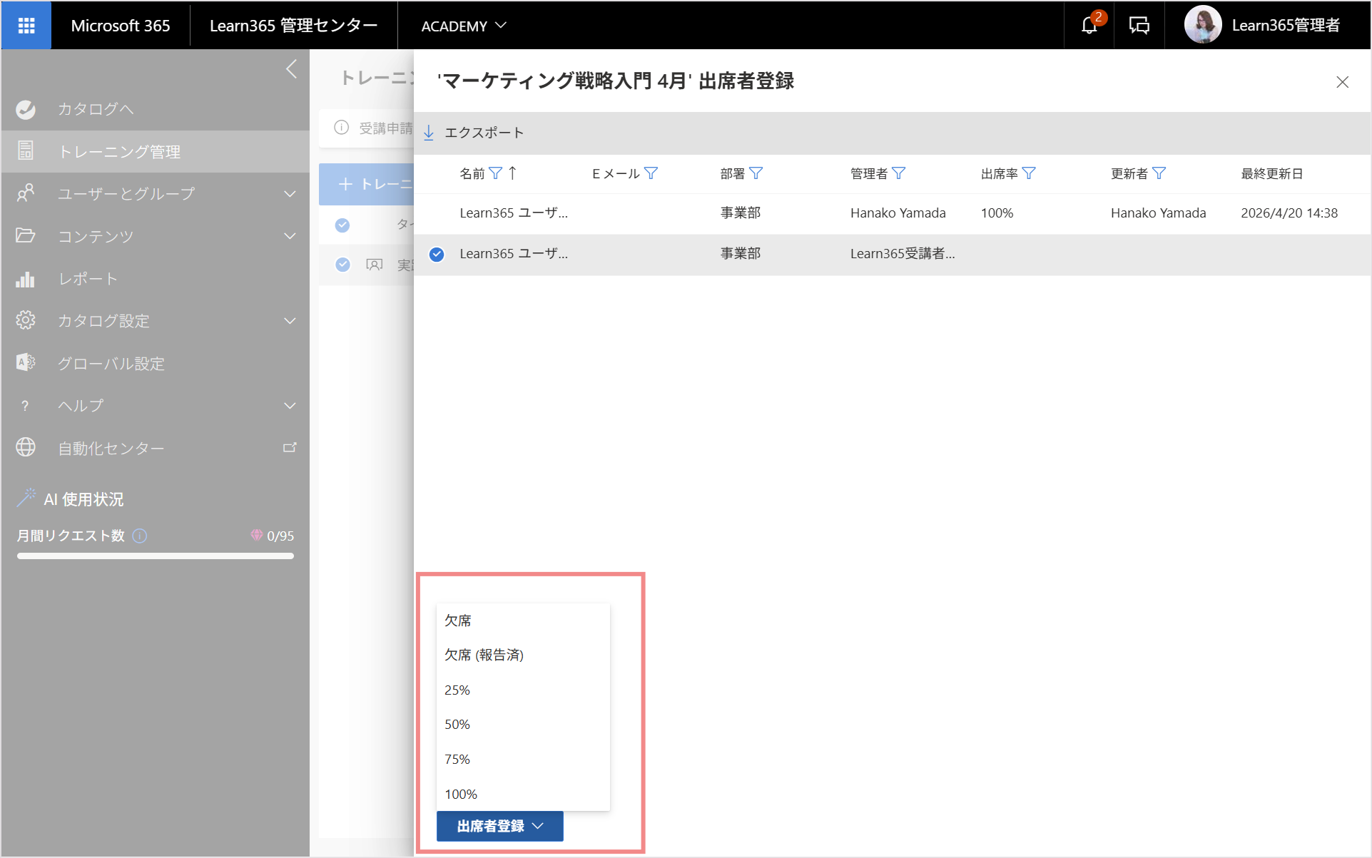Open the ACADEMY dropdown

pos(464,26)
